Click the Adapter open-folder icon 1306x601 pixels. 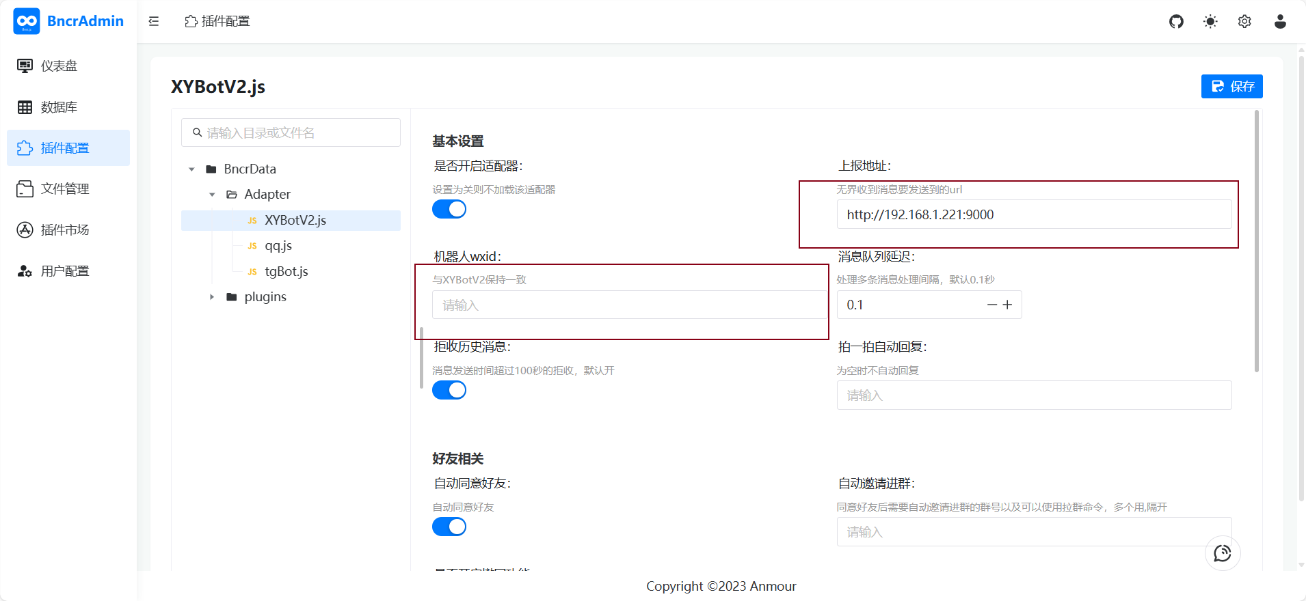(232, 195)
